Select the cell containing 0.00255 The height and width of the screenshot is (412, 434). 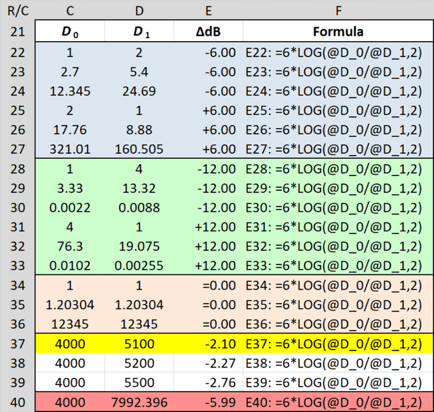pos(138,266)
